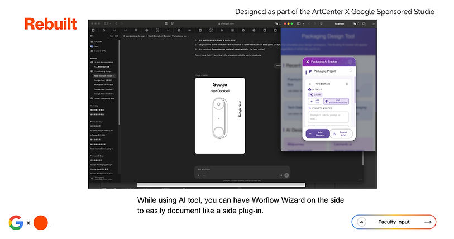Go back in the ChatGPT browser window
Image resolution: width=454 pixels, height=239 pixels.
(x=116, y=23)
